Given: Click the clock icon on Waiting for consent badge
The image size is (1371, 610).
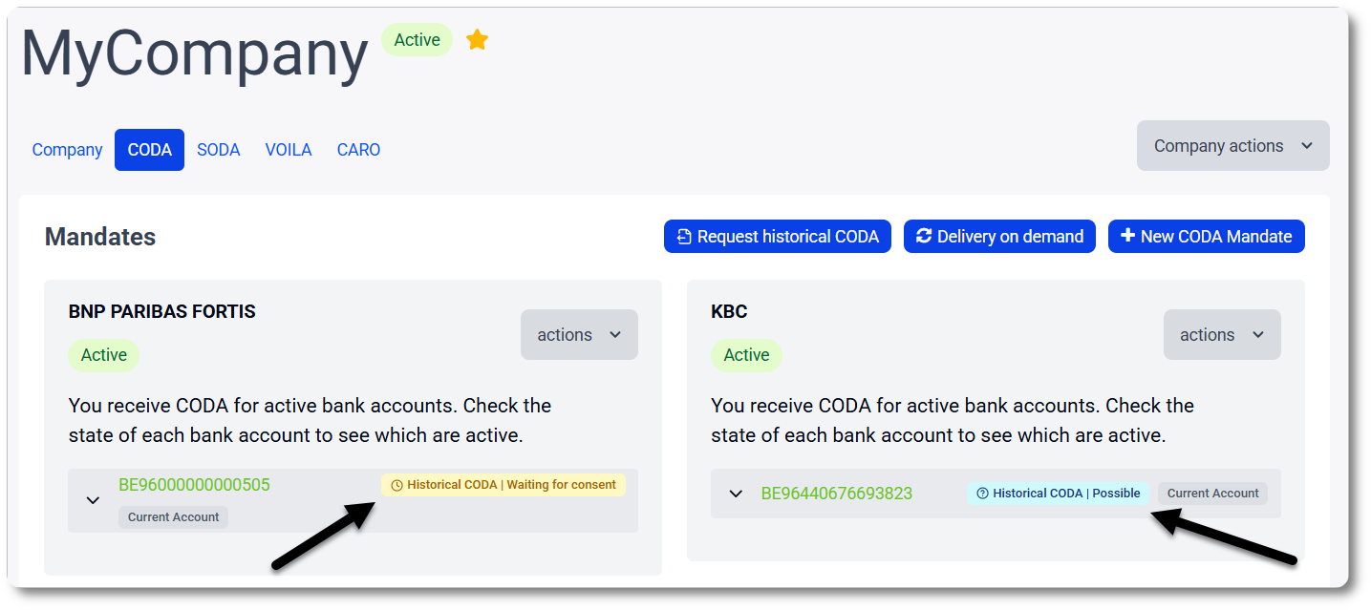Looking at the screenshot, I should click(x=396, y=485).
